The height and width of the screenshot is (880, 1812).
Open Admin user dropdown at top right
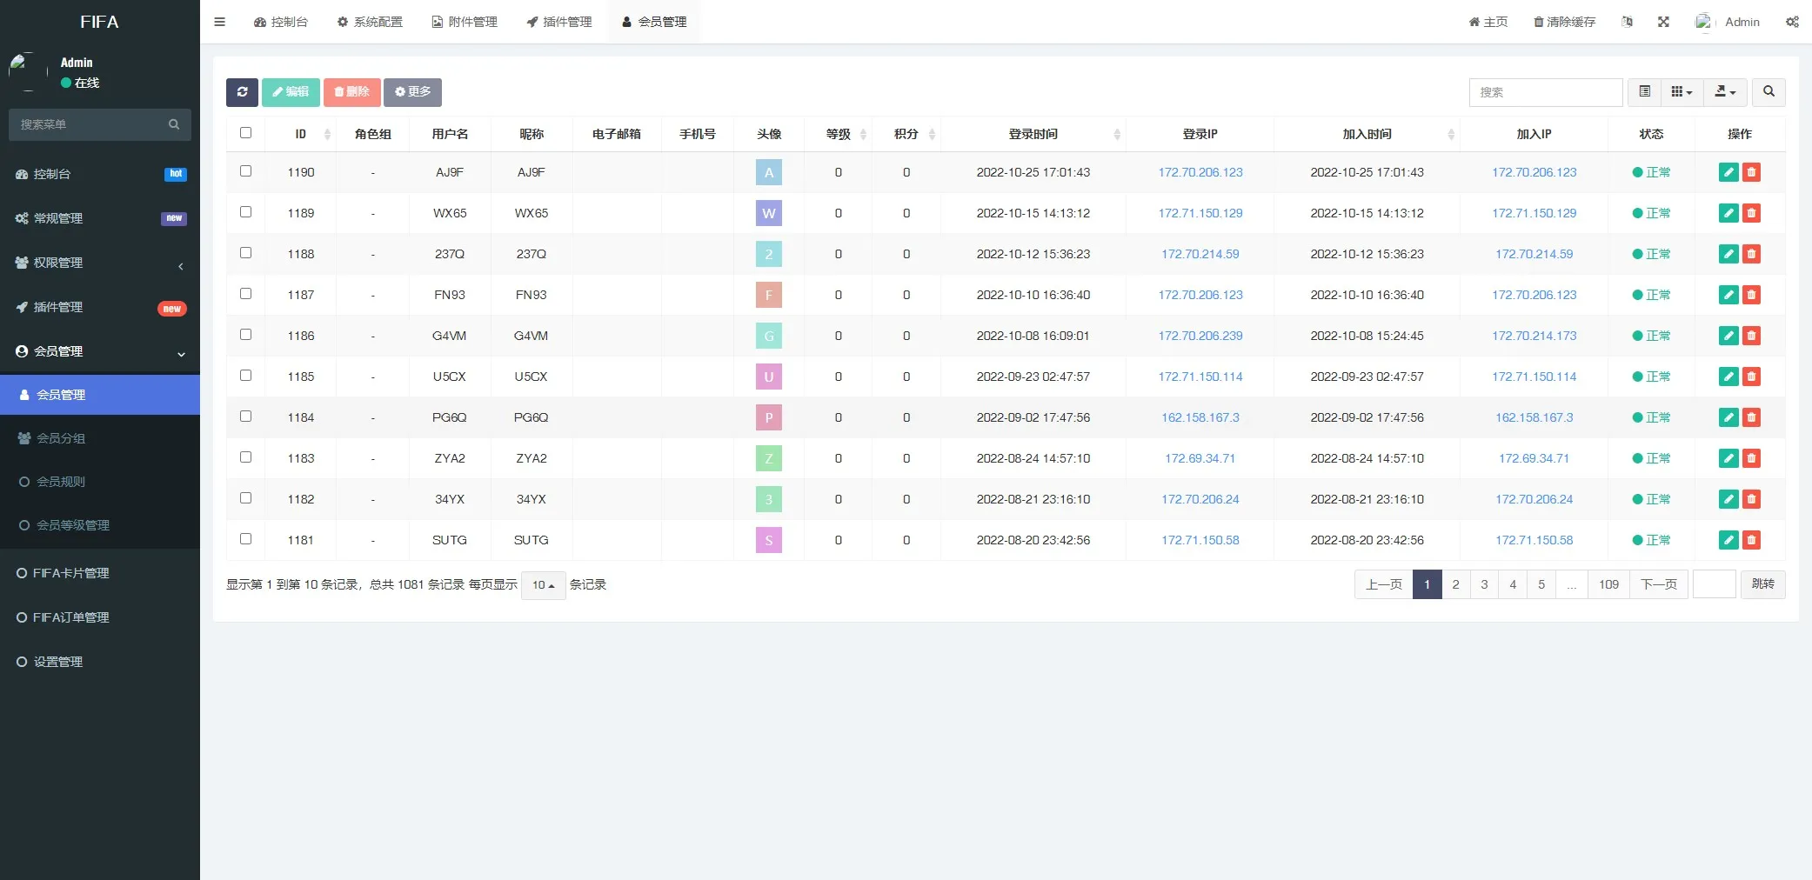[x=1728, y=22]
